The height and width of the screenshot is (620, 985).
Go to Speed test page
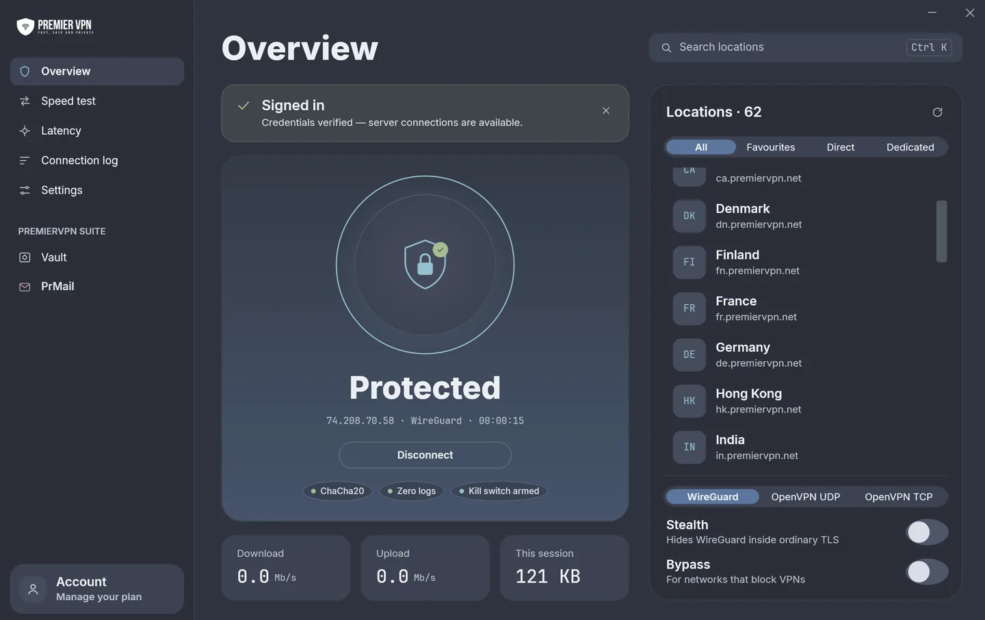97,101
